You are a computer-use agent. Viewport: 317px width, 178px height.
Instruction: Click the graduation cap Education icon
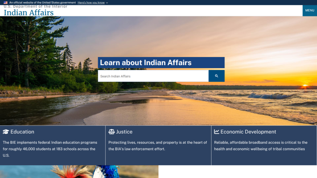coord(6,132)
